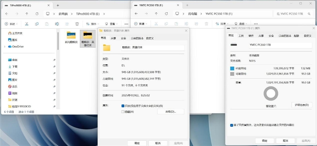
Task: Expand the chevron after TiPro9000 4TB (E:) in breadcrumb
Action: [x=104, y=14]
